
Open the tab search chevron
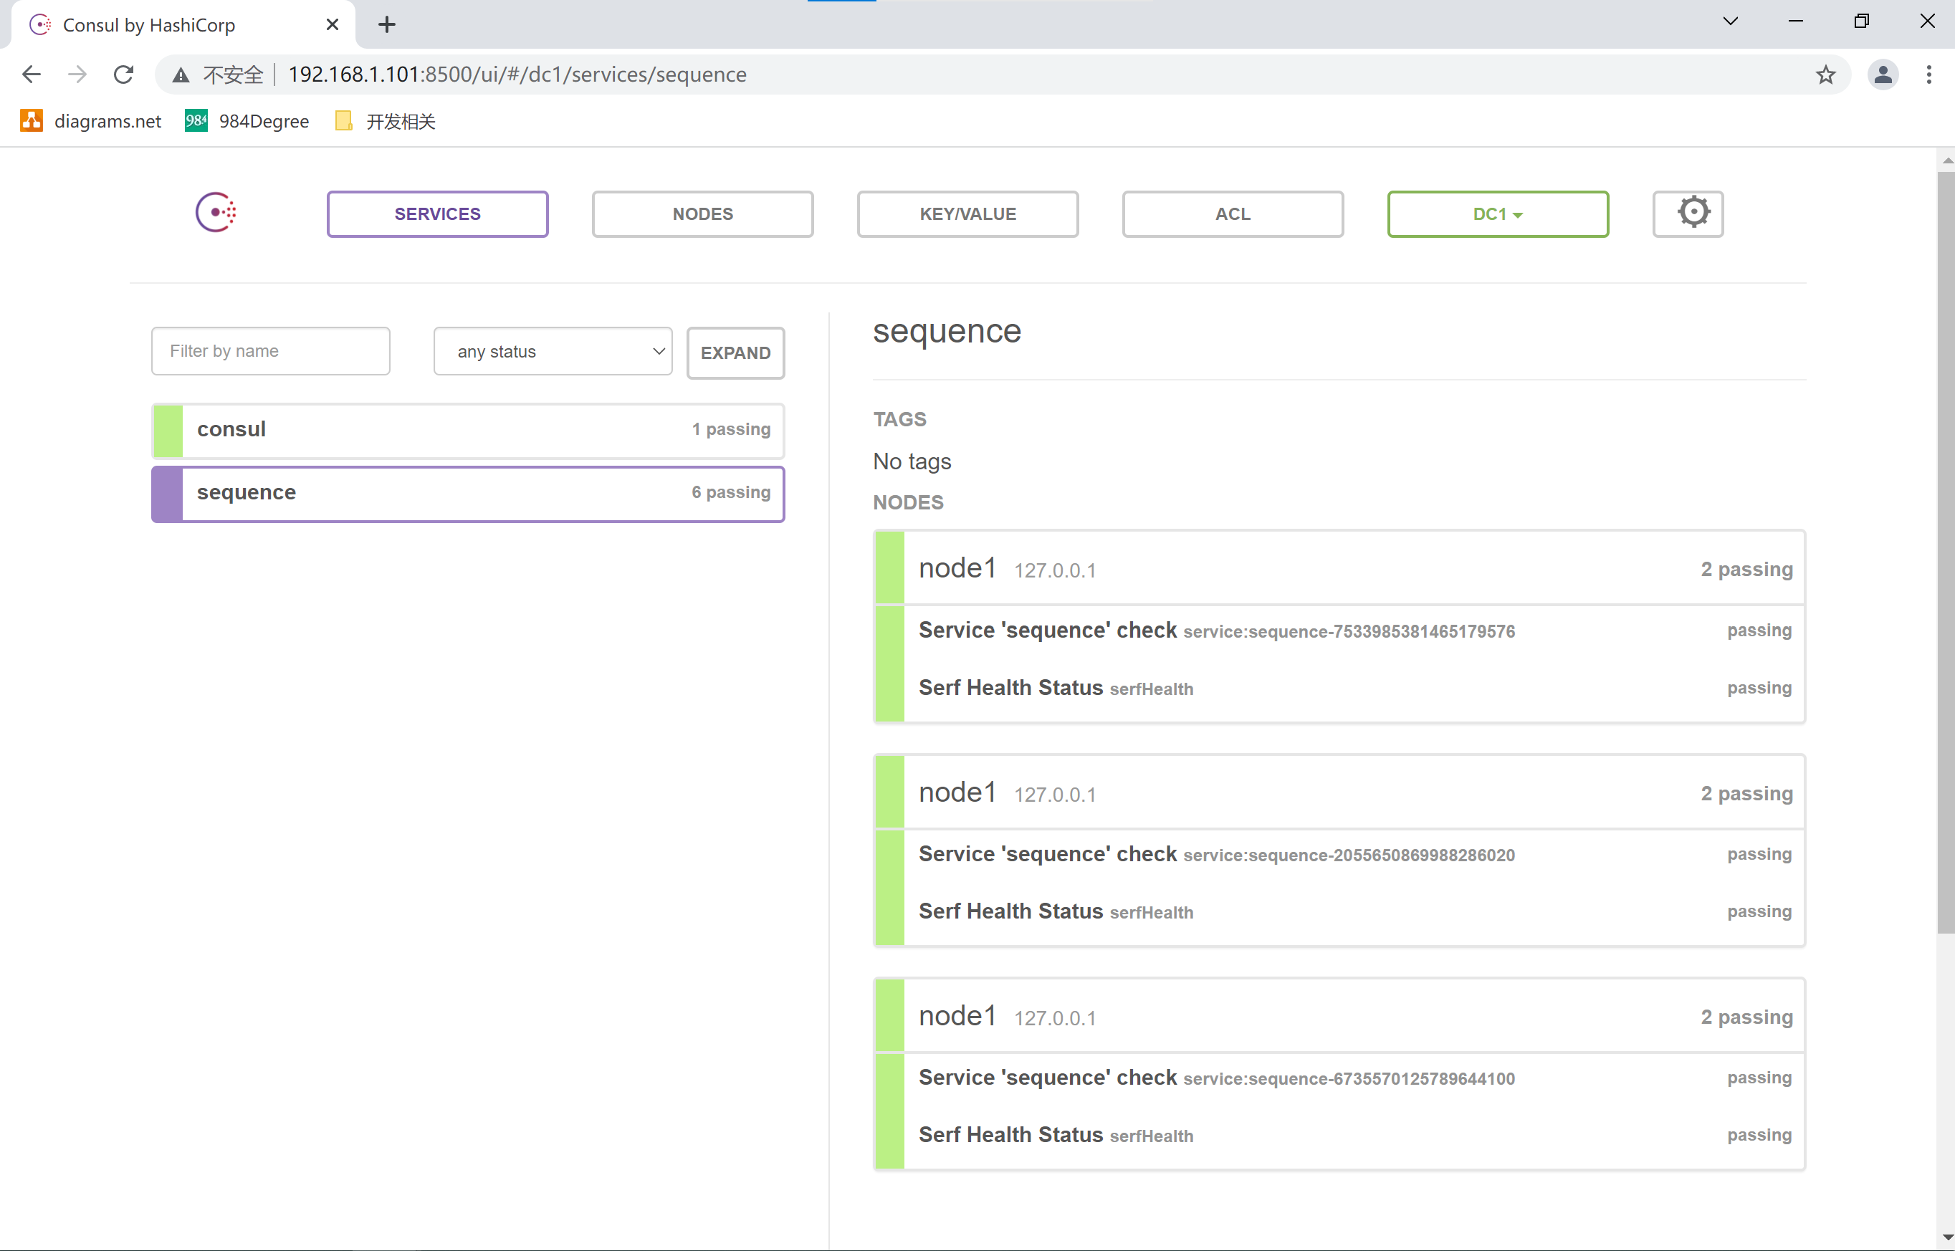click(x=1730, y=22)
